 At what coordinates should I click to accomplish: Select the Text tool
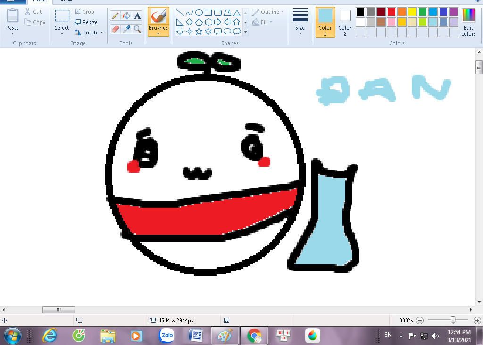tap(137, 16)
